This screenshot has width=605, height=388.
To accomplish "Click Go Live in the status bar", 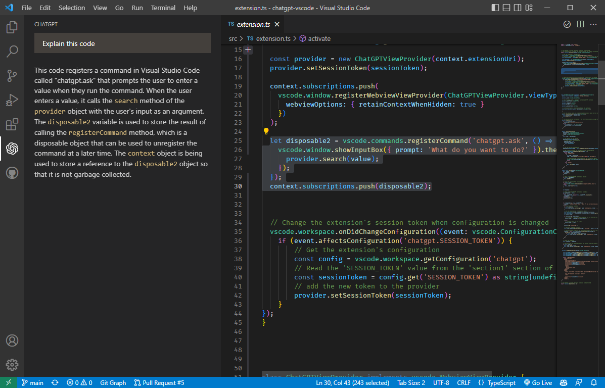I will tap(538, 382).
